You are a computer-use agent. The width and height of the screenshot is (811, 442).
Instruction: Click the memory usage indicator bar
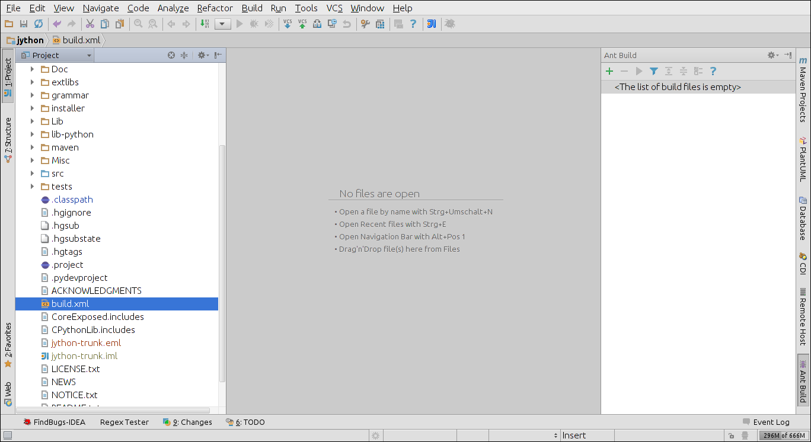pos(783,435)
